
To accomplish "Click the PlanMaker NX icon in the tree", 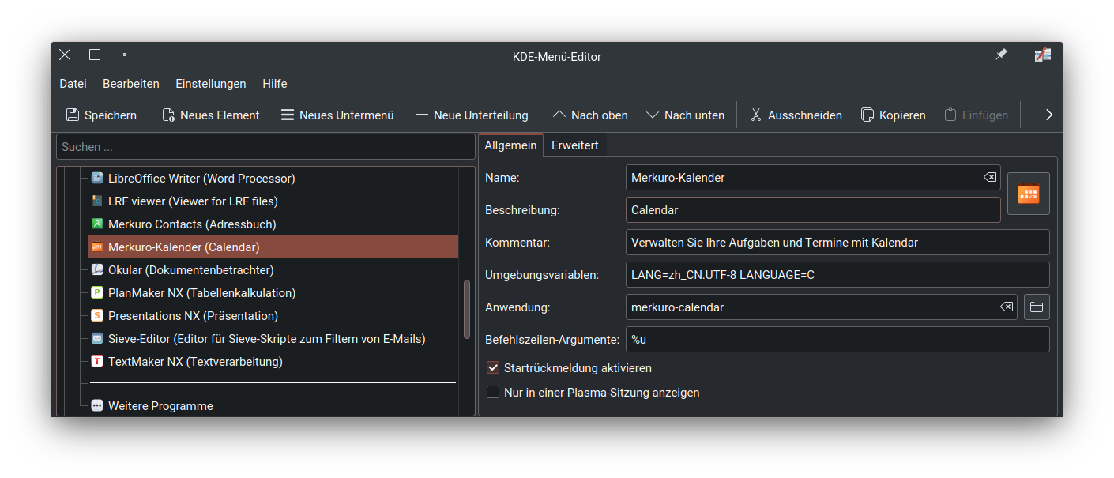I will [x=97, y=293].
